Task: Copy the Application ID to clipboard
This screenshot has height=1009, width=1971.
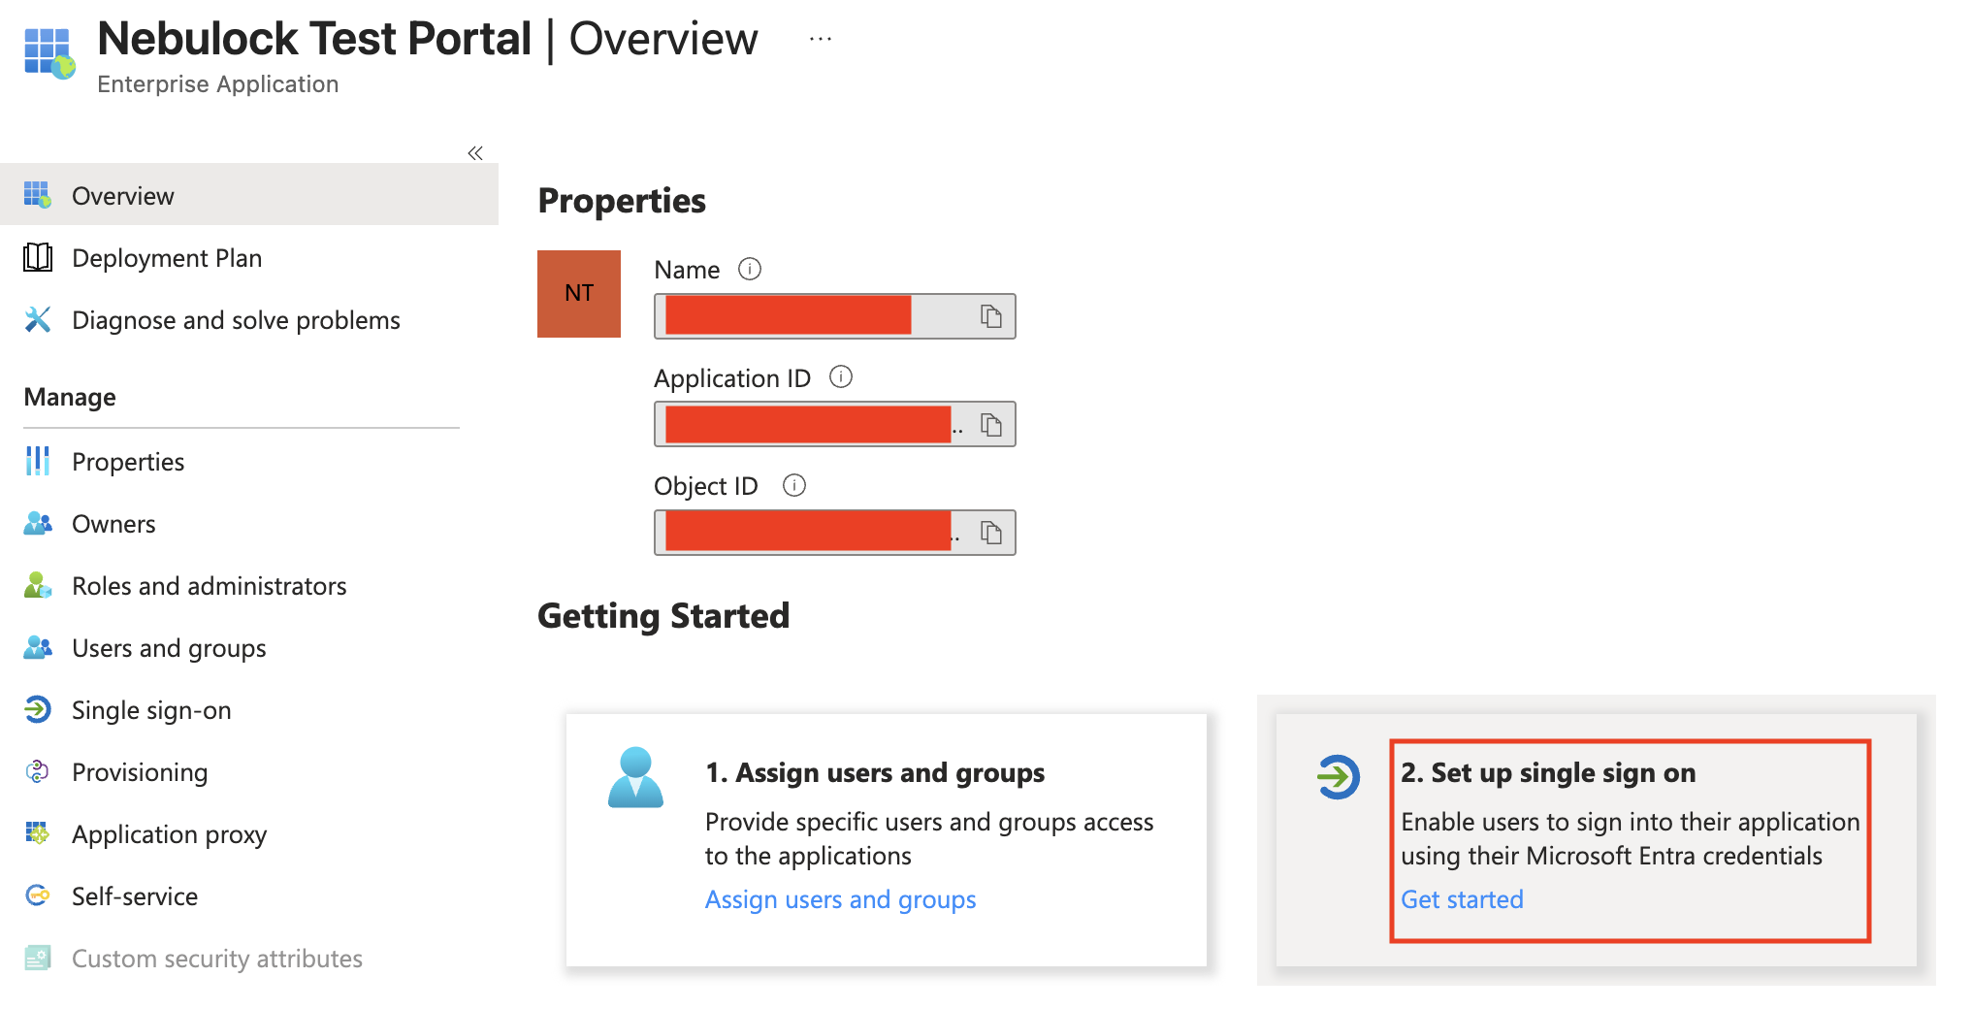Action: (990, 425)
